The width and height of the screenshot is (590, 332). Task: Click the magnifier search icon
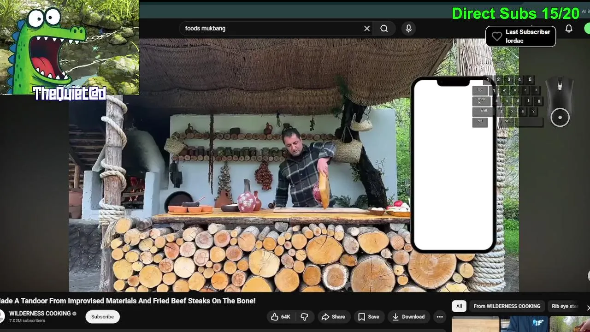pyautogui.click(x=384, y=29)
